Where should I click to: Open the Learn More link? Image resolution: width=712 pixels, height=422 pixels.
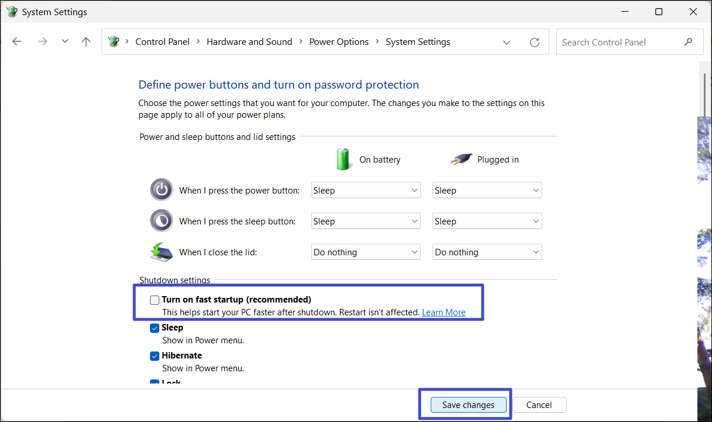(x=444, y=312)
